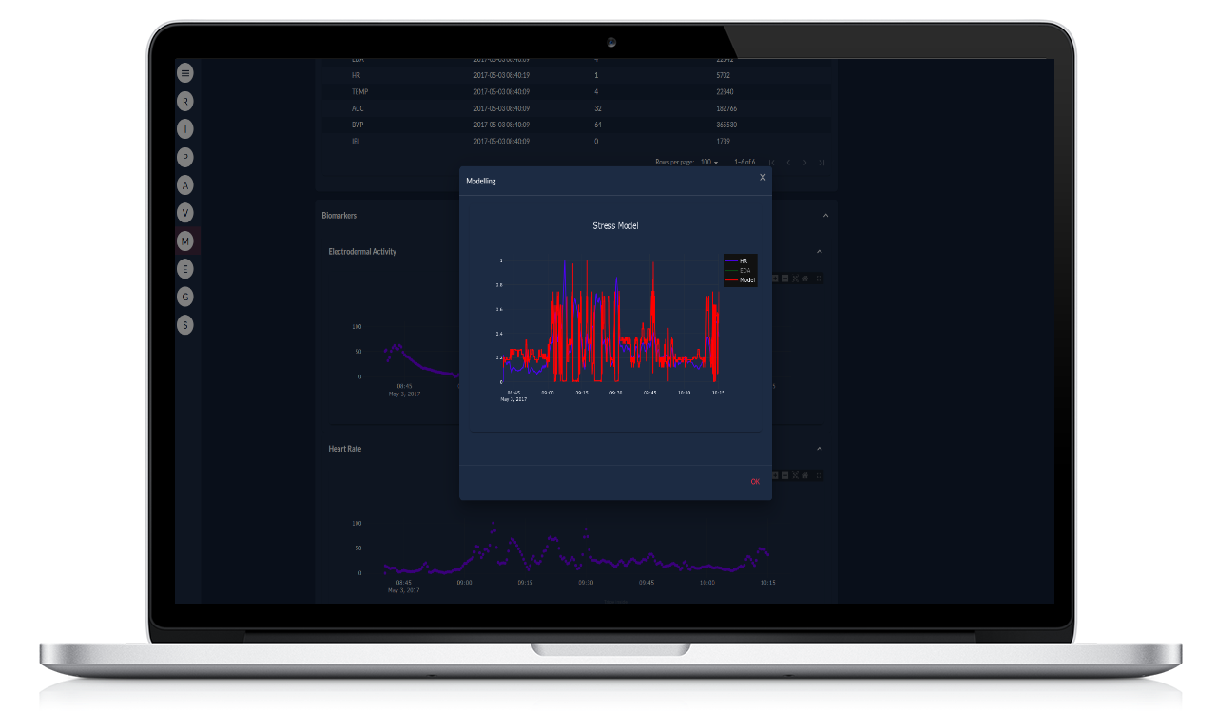Image resolution: width=1217 pixels, height=712 pixels.
Task: Select the E sidebar icon
Action: tap(185, 269)
